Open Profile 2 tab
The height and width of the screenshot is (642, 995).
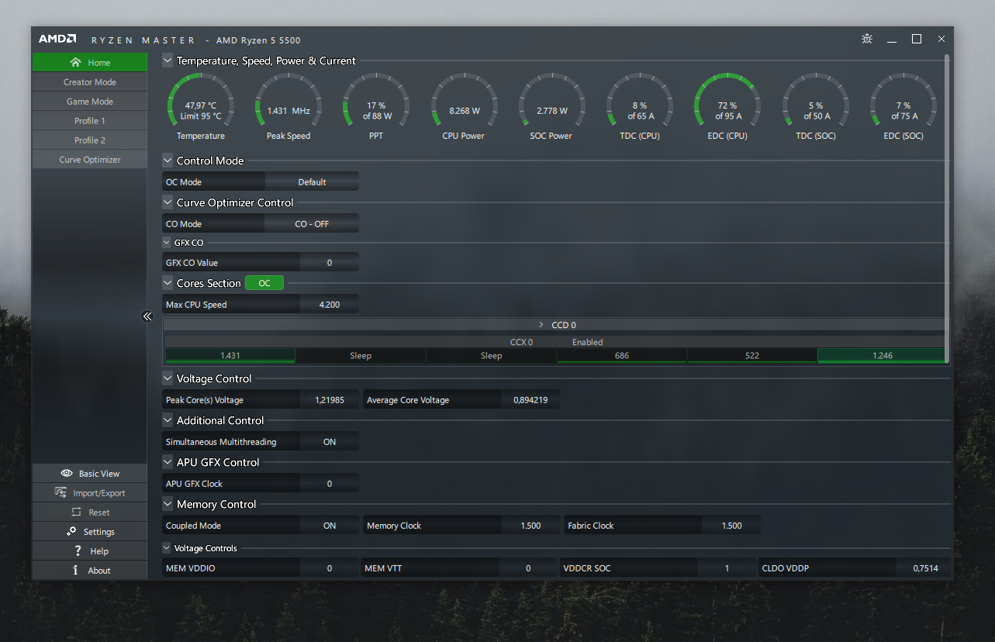click(90, 140)
